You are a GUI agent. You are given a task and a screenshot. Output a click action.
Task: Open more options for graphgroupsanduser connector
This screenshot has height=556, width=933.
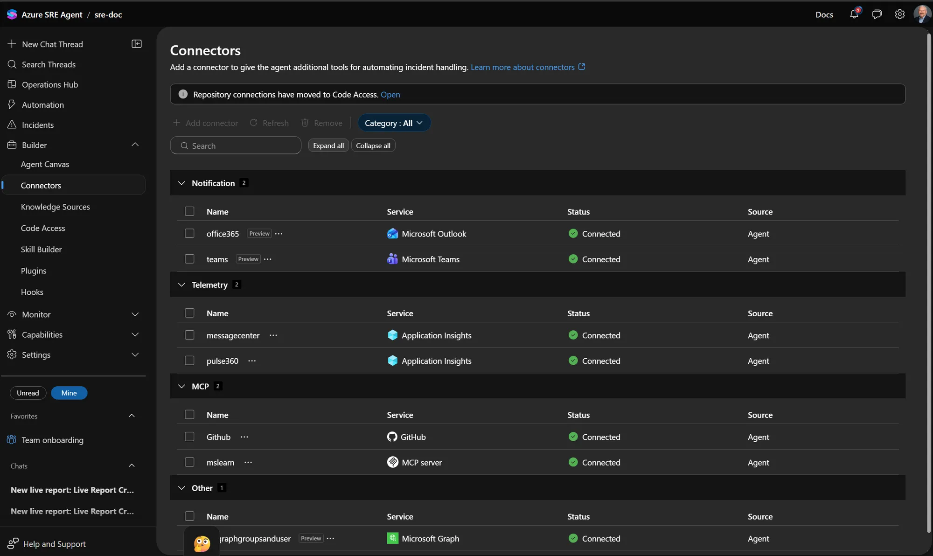click(x=331, y=539)
